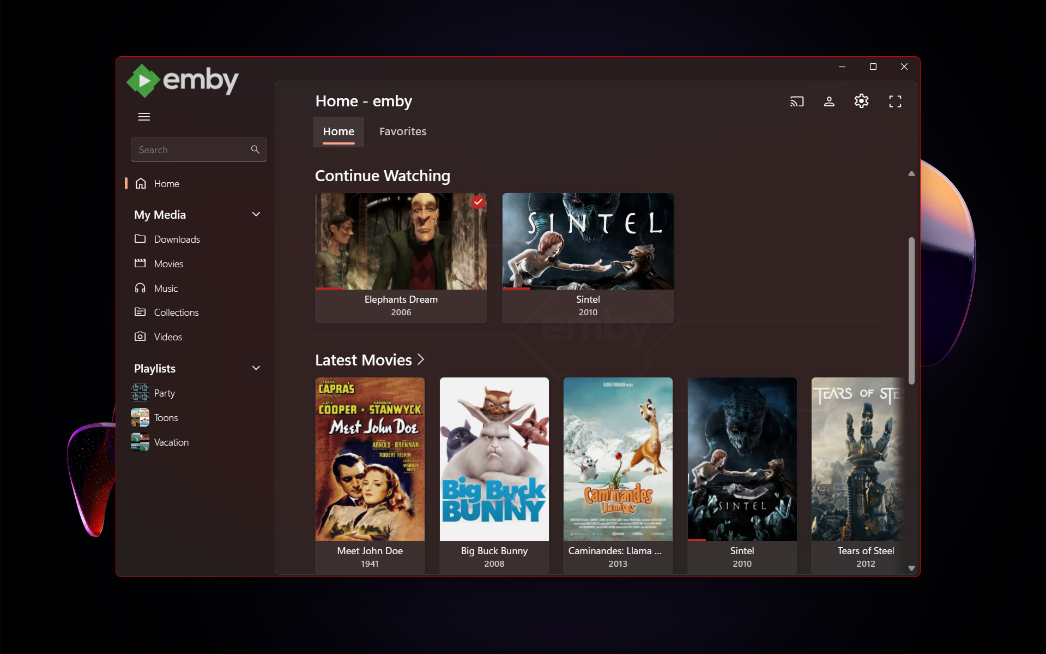Click the Cast to device icon
1046x654 pixels.
point(797,101)
